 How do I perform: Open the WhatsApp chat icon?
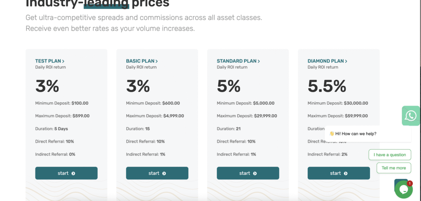(411, 116)
